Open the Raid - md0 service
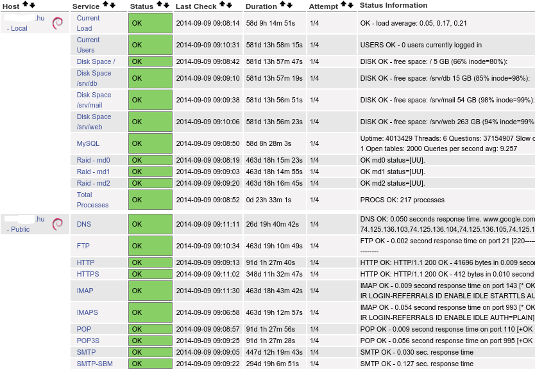The height and width of the screenshot is (370, 535). pyautogui.click(x=93, y=160)
